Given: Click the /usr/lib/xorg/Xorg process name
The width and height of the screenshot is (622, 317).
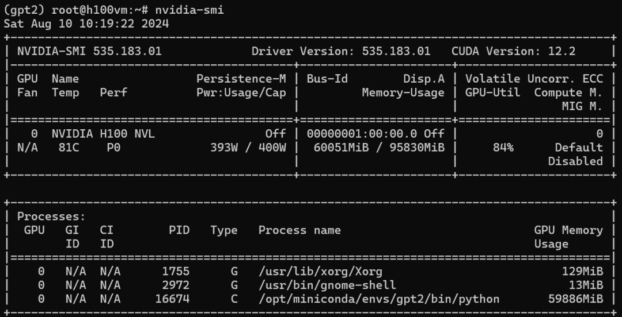Looking at the screenshot, I should point(320,271).
